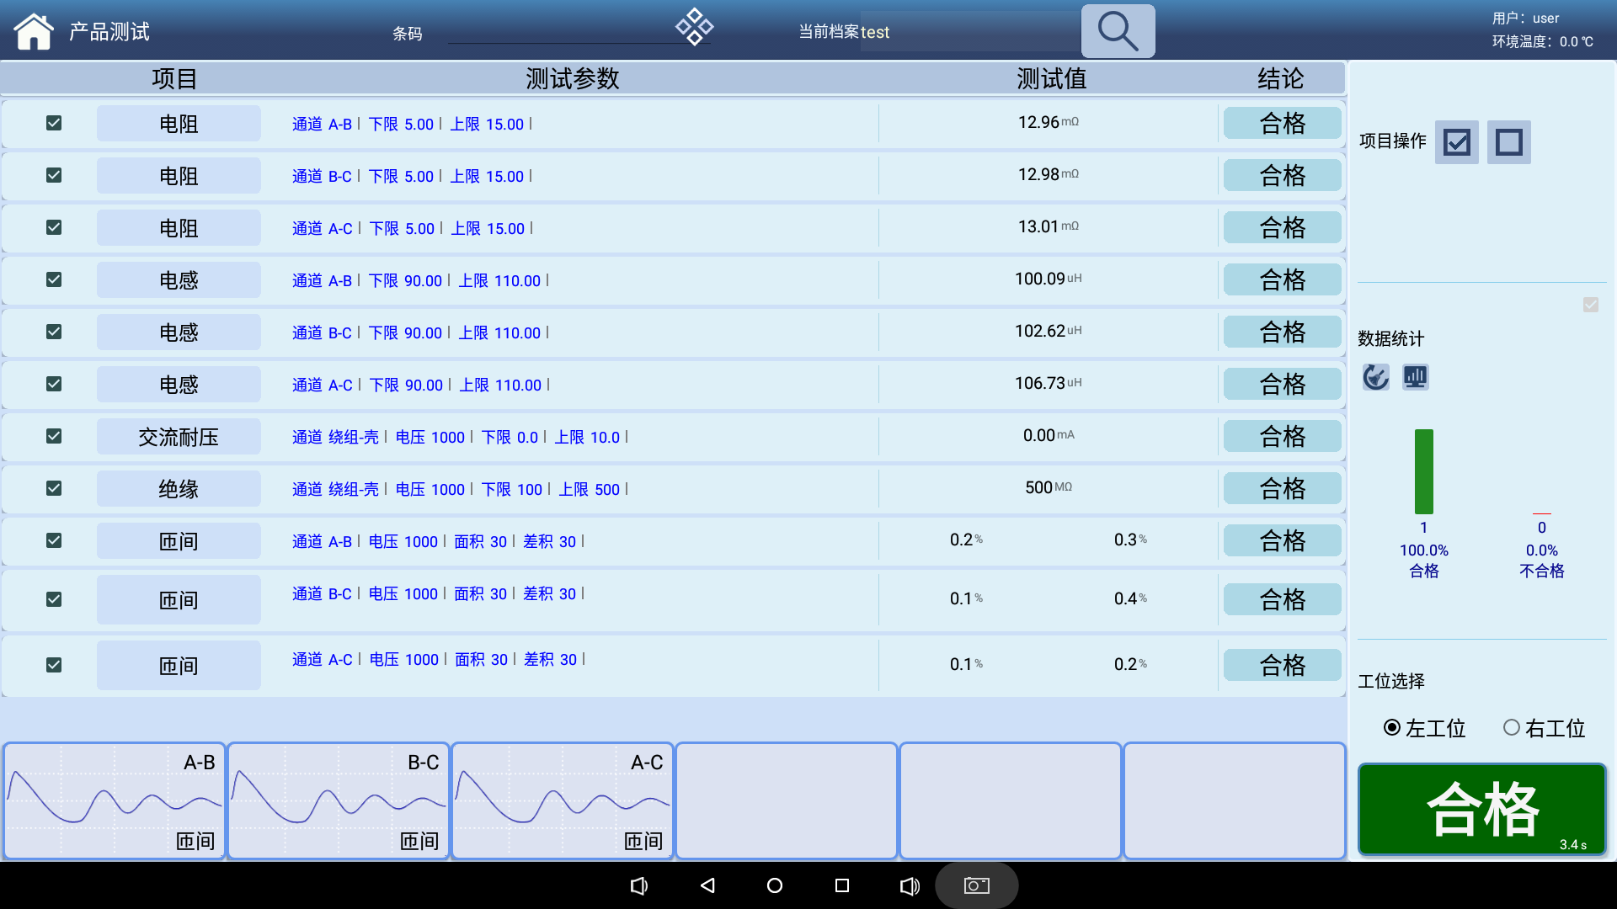This screenshot has width=1617, height=909.
Task: Click the barcode input field
Action: point(560,34)
